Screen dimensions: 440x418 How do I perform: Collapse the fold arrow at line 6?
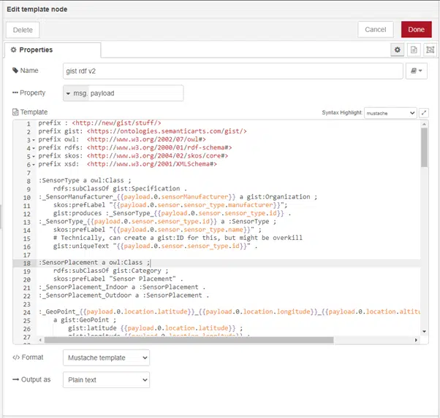pyautogui.click(x=34, y=164)
